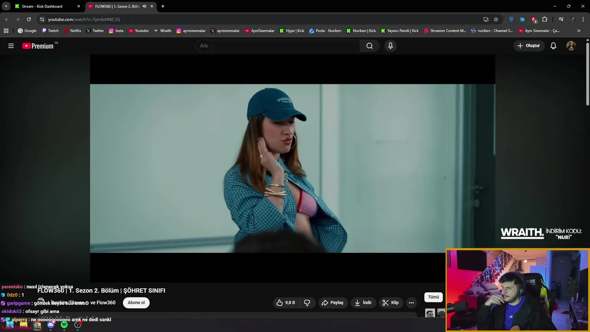Open the Streamer Content M... bookmark
Viewport: 590px width, 332px height.
click(x=445, y=31)
